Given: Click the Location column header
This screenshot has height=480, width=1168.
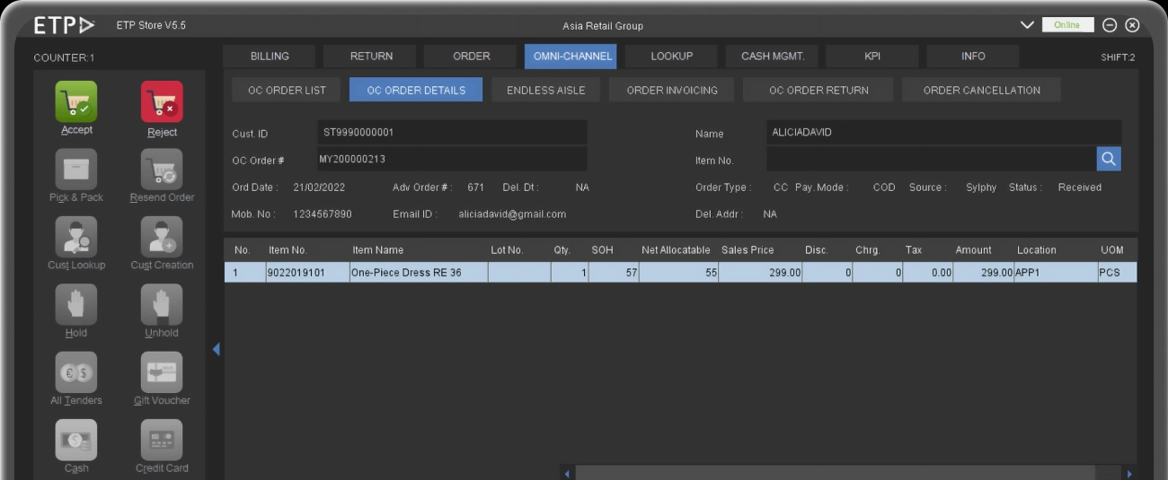Looking at the screenshot, I should click(x=1037, y=250).
